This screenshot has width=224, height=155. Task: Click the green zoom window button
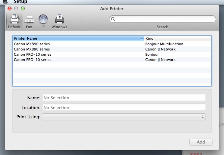point(23,9)
